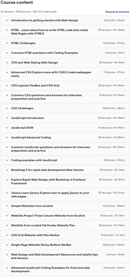This screenshot has height=277, width=130.
Task: Expand Fat Footer Website Flex section chevron
Action: pos(7,225)
